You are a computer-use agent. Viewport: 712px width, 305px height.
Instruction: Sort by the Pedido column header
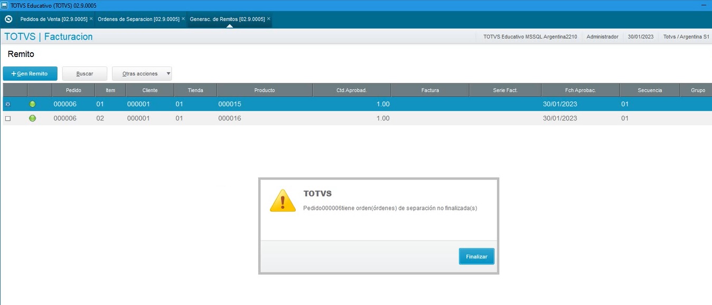pyautogui.click(x=73, y=90)
